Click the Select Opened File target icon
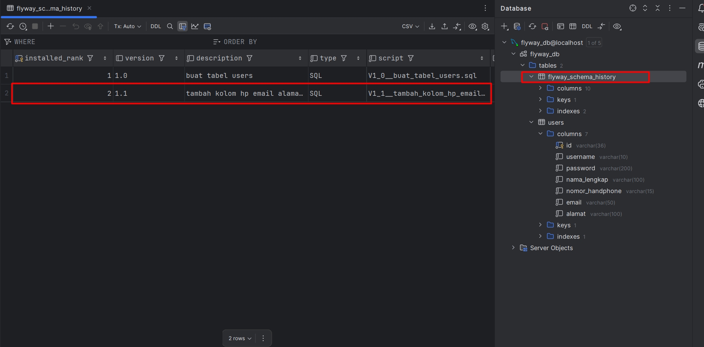 632,8
